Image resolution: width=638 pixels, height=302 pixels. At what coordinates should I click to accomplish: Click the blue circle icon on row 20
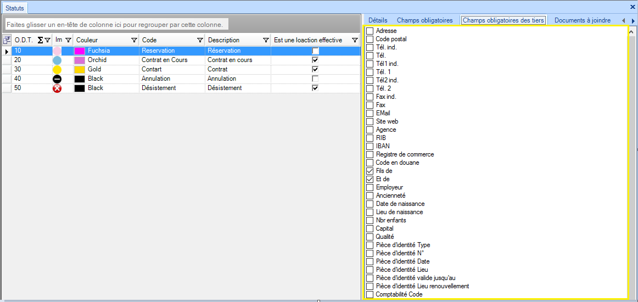coord(57,60)
